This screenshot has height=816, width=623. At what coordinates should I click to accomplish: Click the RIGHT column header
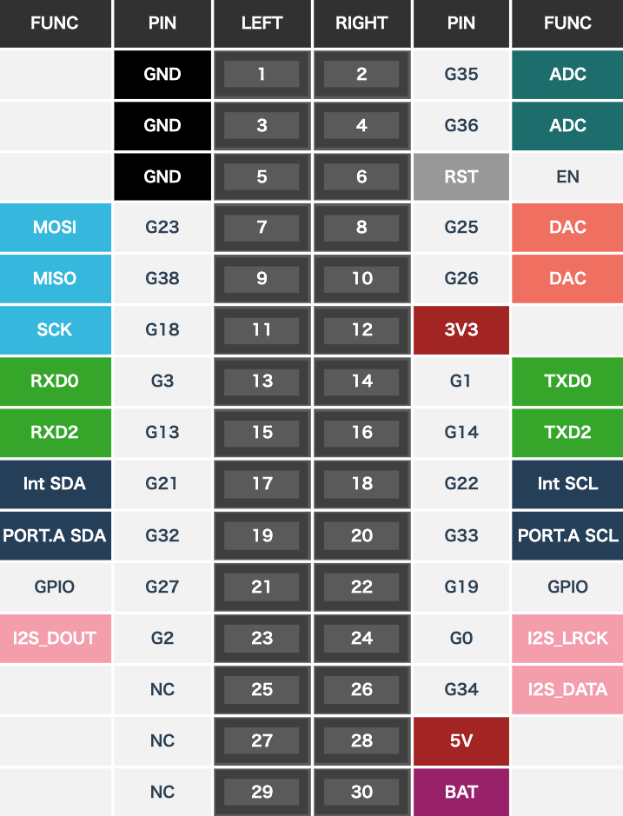pyautogui.click(x=361, y=23)
